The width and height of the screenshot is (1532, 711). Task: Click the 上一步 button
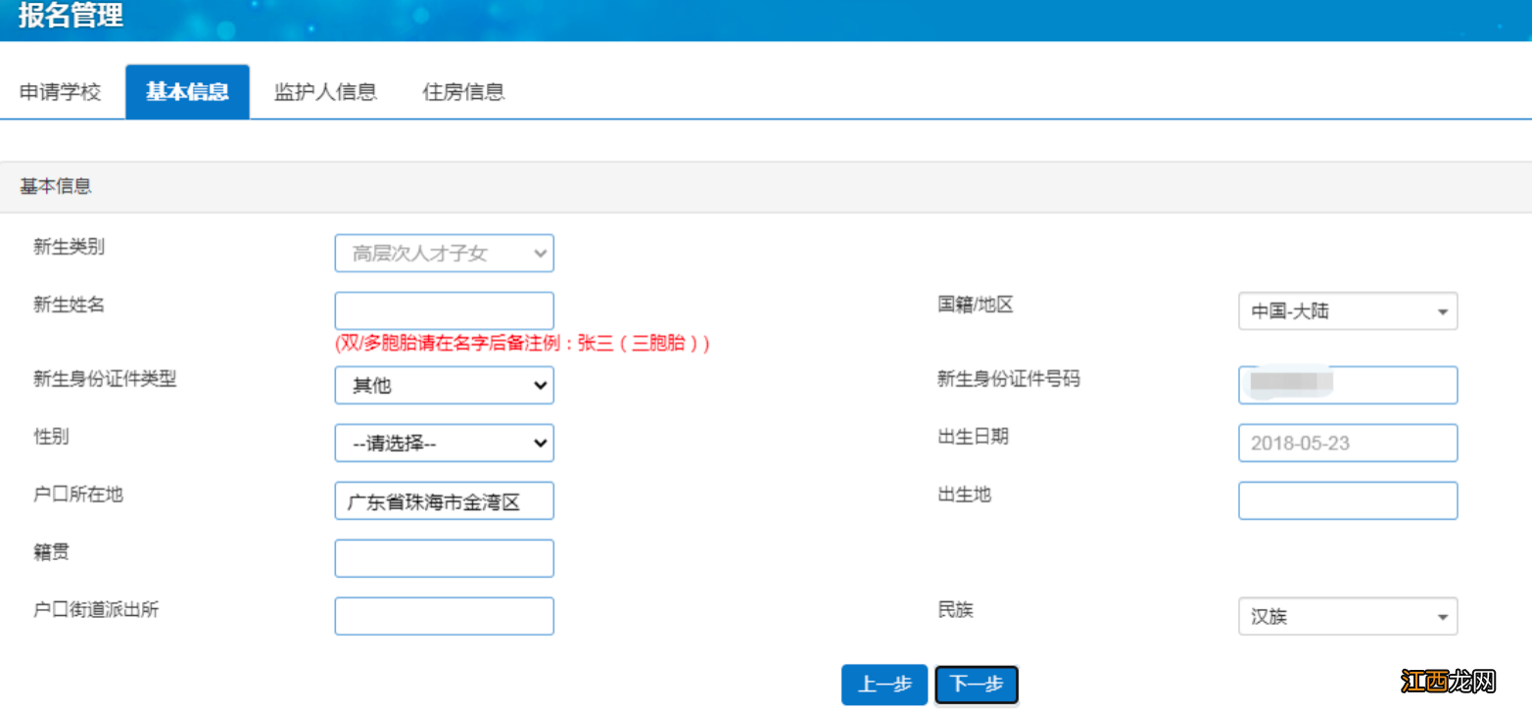tap(885, 685)
